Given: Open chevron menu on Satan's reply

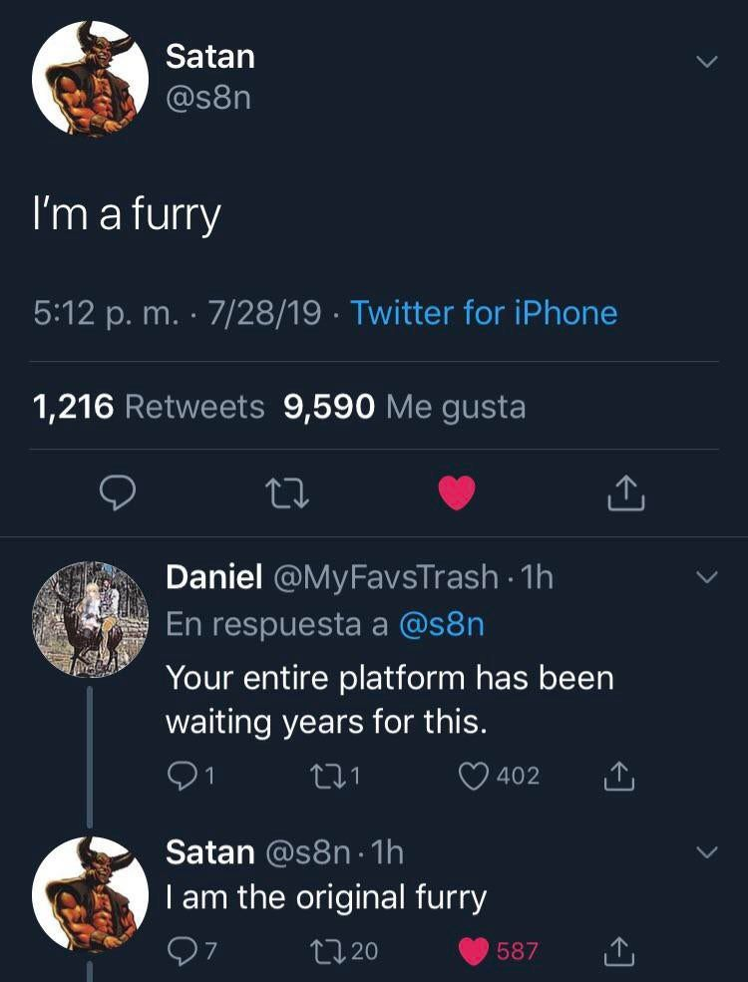Looking at the screenshot, I should click(x=706, y=853).
